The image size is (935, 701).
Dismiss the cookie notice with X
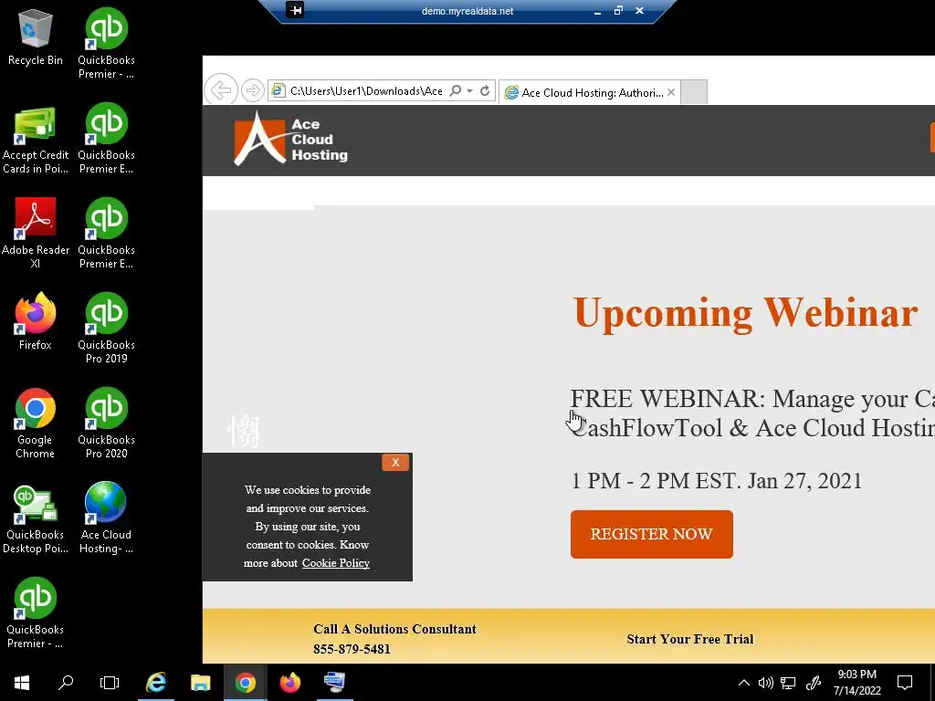395,462
